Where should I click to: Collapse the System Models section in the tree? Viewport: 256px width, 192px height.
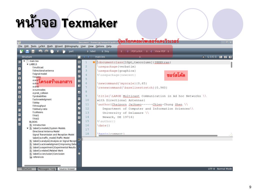[x=27, y=128]
